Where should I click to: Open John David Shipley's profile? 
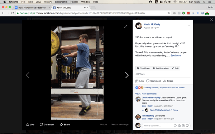tap(151, 98)
